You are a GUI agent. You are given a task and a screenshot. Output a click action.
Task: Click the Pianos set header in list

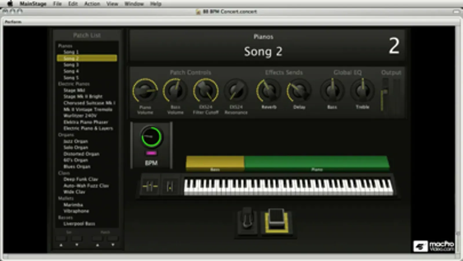tap(65, 46)
